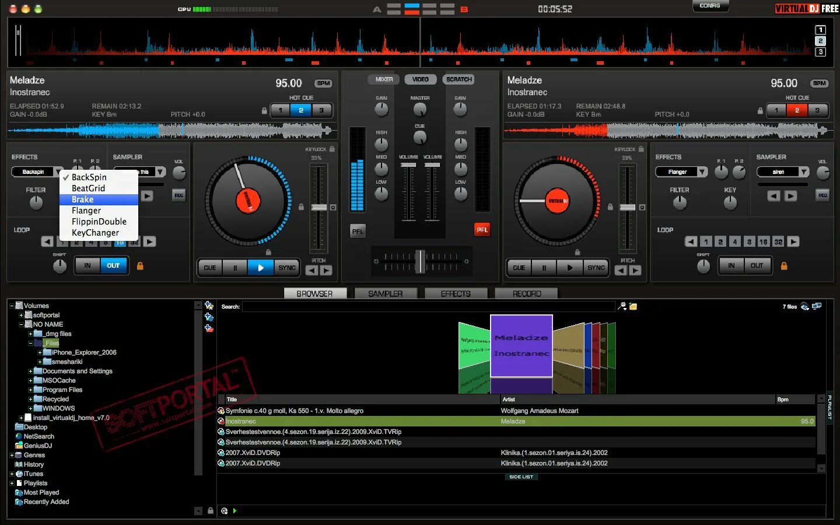Choose KeyChanger from effects list
Viewport: 840px width, 525px height.
pos(99,233)
